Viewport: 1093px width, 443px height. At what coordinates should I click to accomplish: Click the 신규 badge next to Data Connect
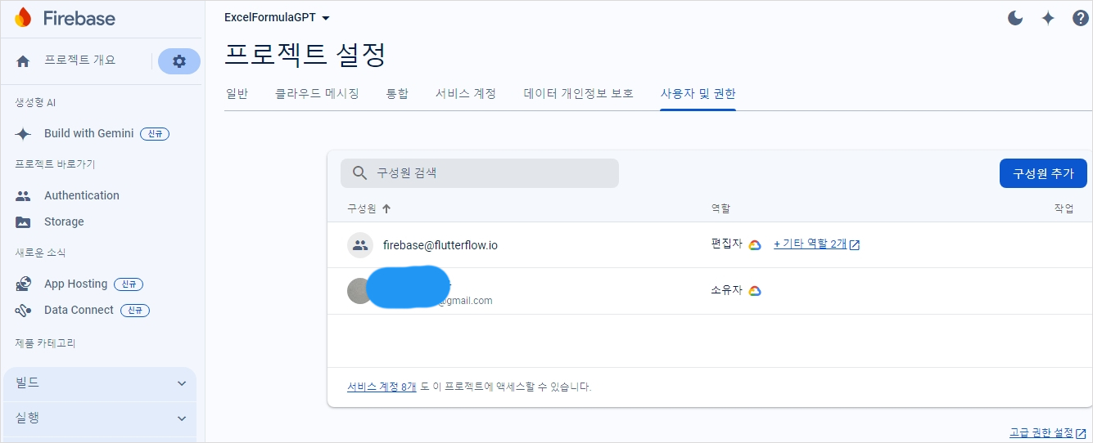point(135,311)
